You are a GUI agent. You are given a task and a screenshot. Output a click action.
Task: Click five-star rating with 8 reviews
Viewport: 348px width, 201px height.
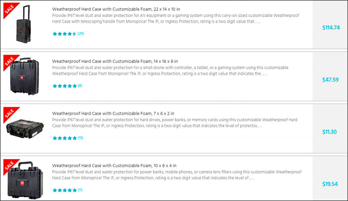tap(67, 86)
